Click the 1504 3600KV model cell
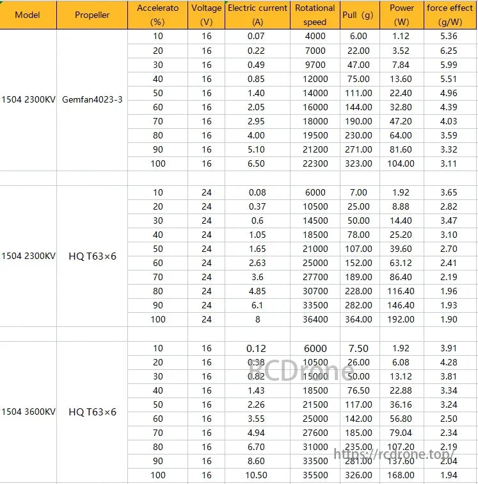This screenshot has width=478, height=484. coord(28,412)
